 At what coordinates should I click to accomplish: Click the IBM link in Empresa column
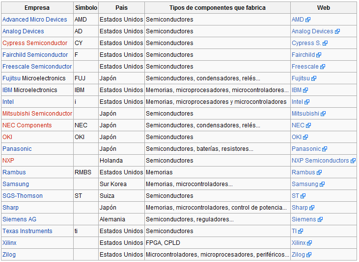point(7,90)
